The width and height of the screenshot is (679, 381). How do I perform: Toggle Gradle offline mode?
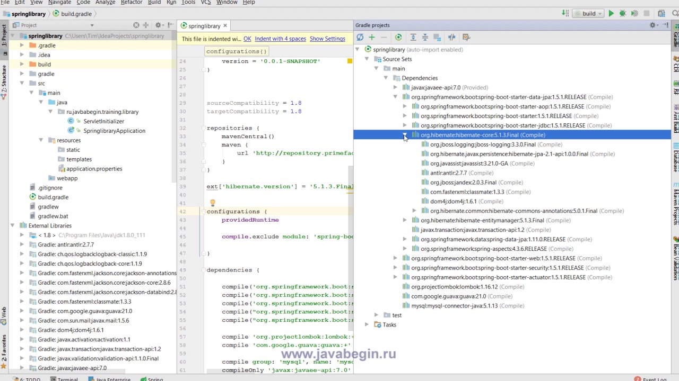(451, 37)
